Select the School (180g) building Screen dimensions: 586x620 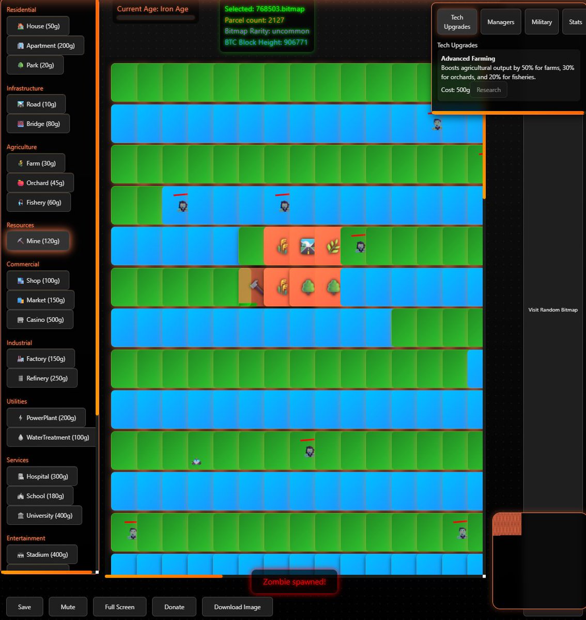click(x=40, y=496)
